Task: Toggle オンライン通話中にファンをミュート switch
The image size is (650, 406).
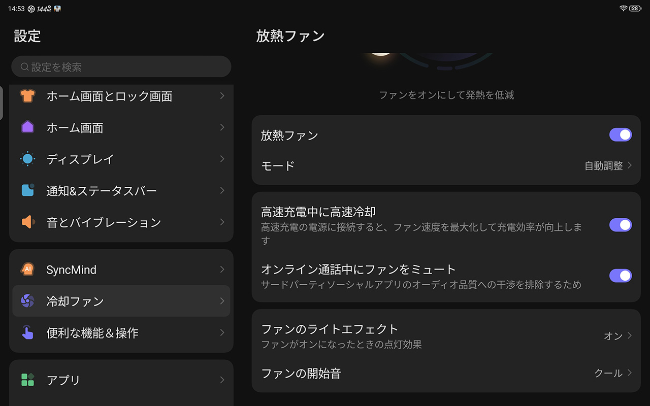Action: (620, 276)
